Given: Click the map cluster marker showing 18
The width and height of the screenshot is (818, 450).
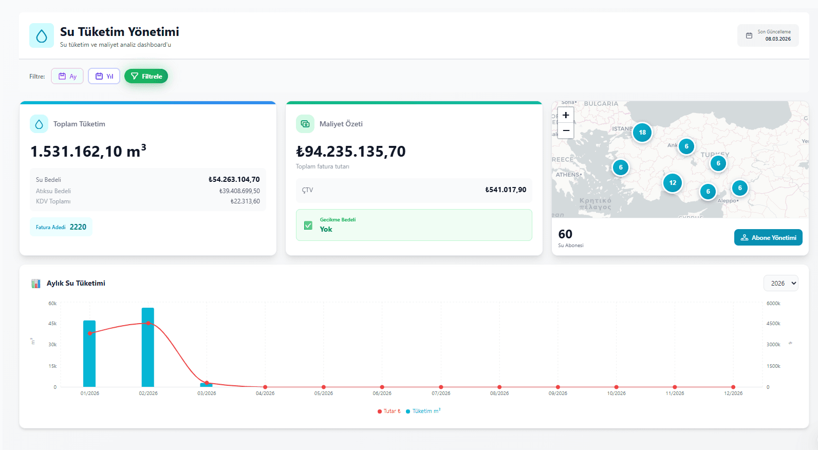Looking at the screenshot, I should [x=642, y=133].
